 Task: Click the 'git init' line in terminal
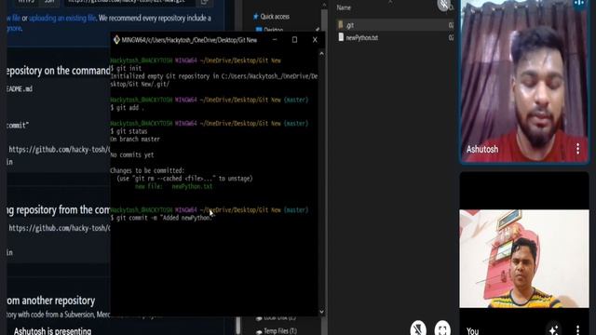tap(126, 68)
